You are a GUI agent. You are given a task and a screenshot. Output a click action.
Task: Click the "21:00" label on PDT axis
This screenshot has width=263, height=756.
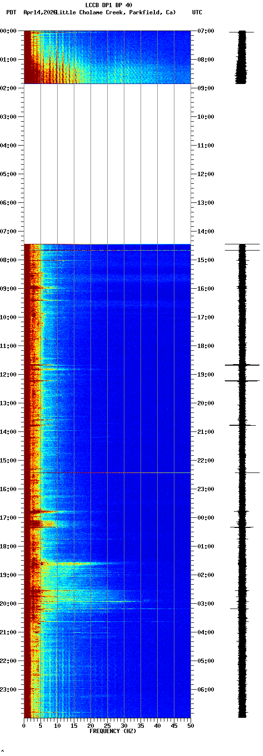coord(7,632)
